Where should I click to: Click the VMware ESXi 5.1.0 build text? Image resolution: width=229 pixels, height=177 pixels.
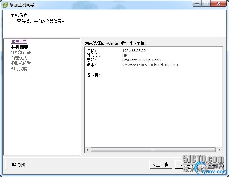150,65
